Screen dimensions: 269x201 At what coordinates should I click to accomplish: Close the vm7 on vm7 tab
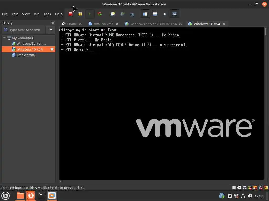pos(117,24)
